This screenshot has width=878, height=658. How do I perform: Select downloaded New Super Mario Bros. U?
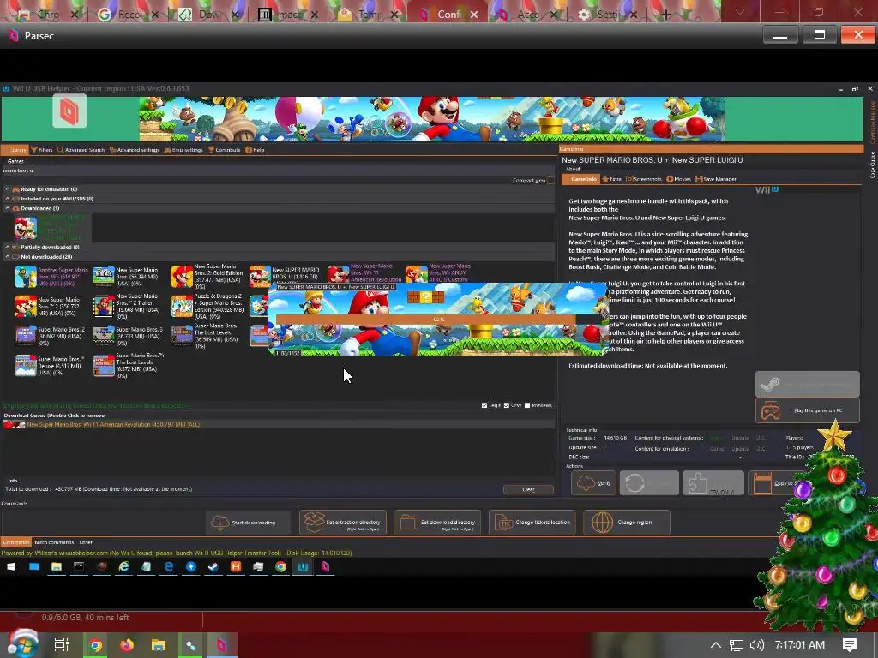(51, 228)
